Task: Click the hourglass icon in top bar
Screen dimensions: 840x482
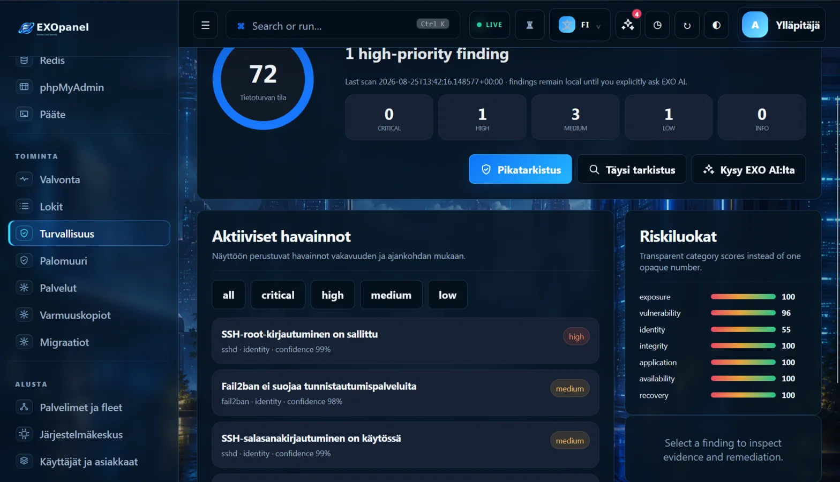Action: pyautogui.click(x=530, y=25)
